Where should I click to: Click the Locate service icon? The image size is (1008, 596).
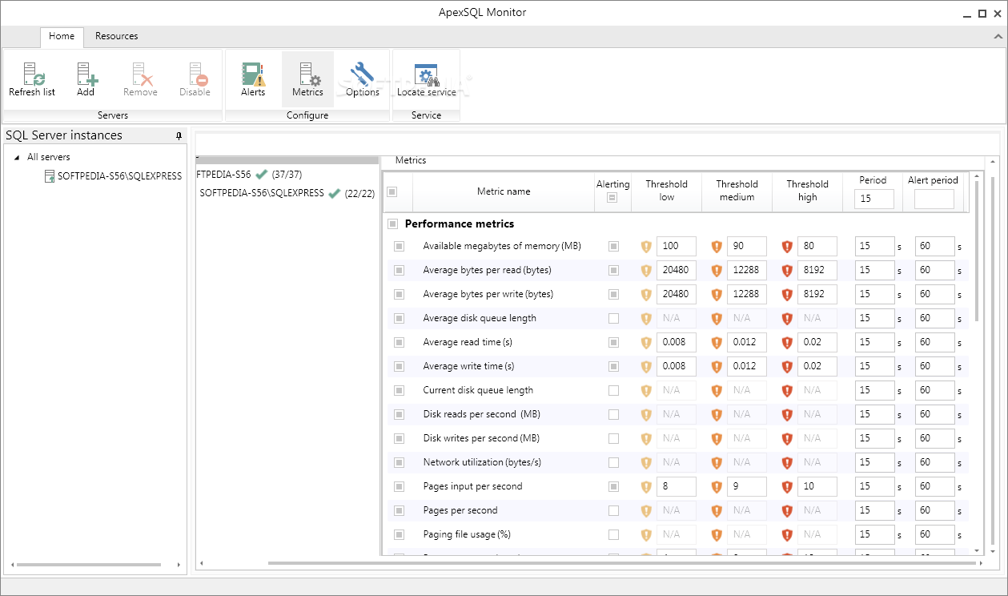point(427,74)
